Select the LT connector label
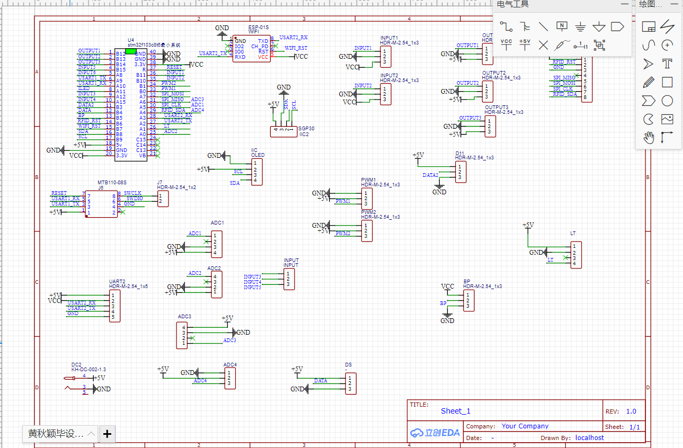 click(573, 234)
